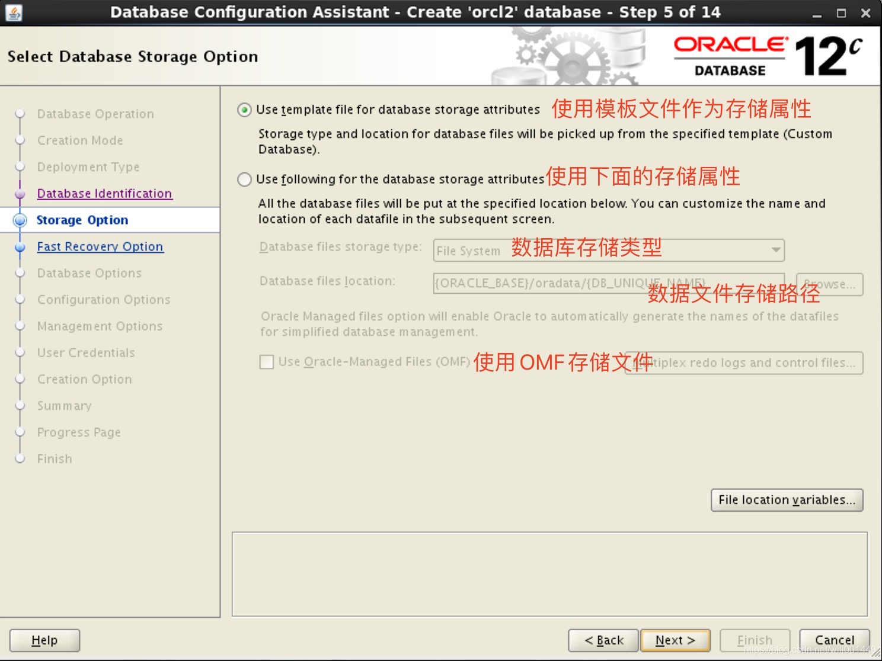
Task: Open Multiplex redo logs and control files
Action: click(744, 362)
